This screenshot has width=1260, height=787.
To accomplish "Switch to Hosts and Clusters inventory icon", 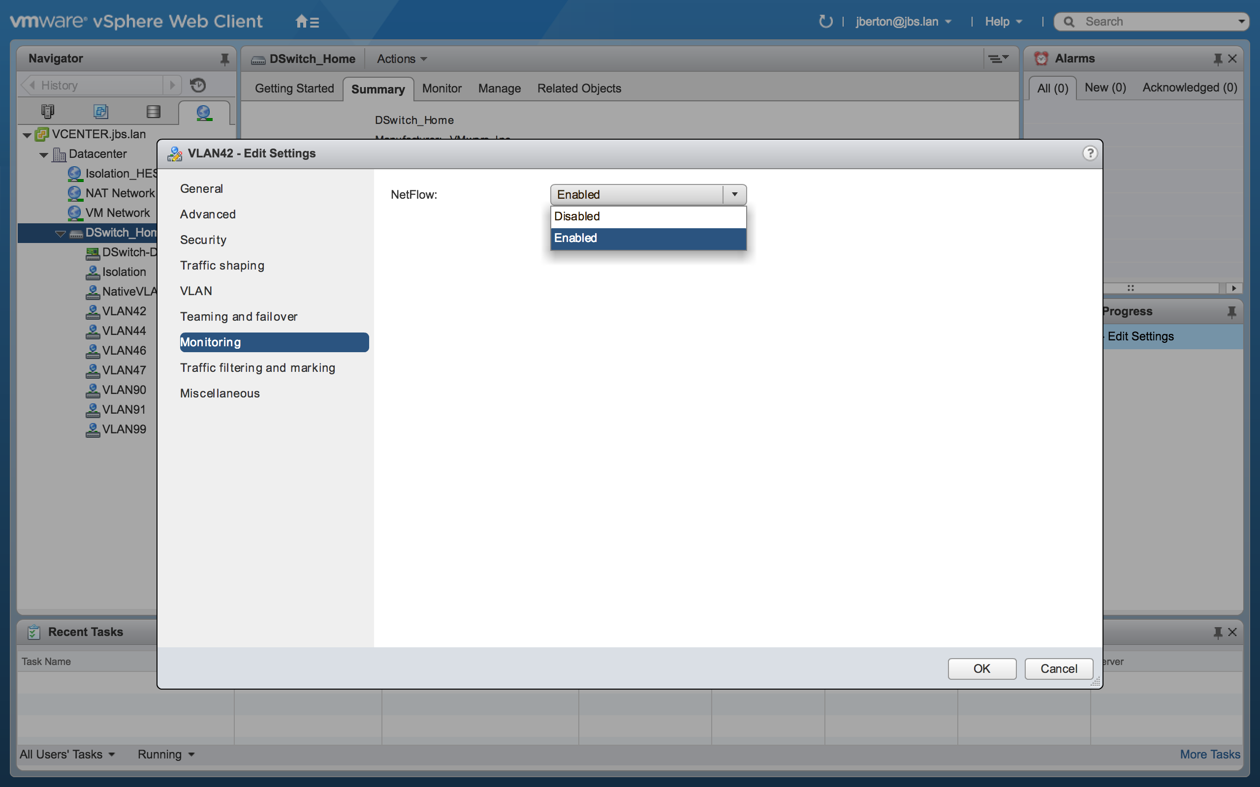I will click(47, 111).
